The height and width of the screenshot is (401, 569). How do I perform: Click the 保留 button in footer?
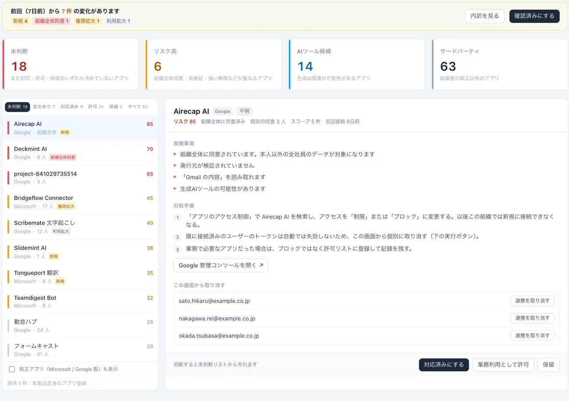548,365
